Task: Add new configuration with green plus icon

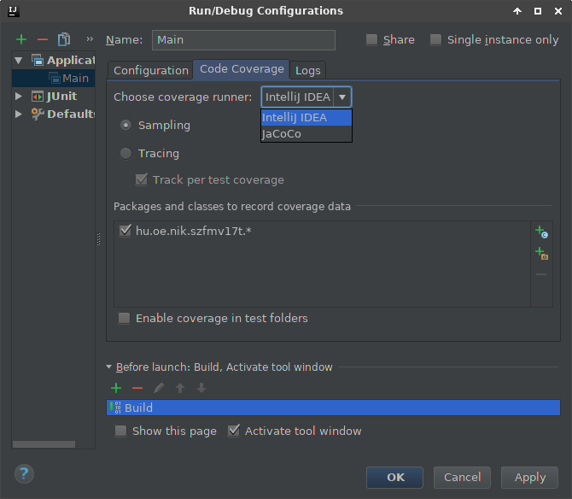Action: [x=21, y=39]
